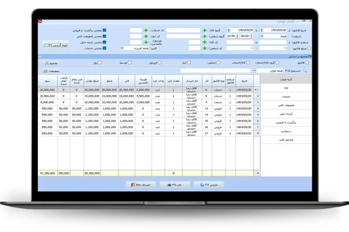Open the کاربر همه کاربران dropdown
Viewport: 349px width, 232px height.
click(122, 48)
